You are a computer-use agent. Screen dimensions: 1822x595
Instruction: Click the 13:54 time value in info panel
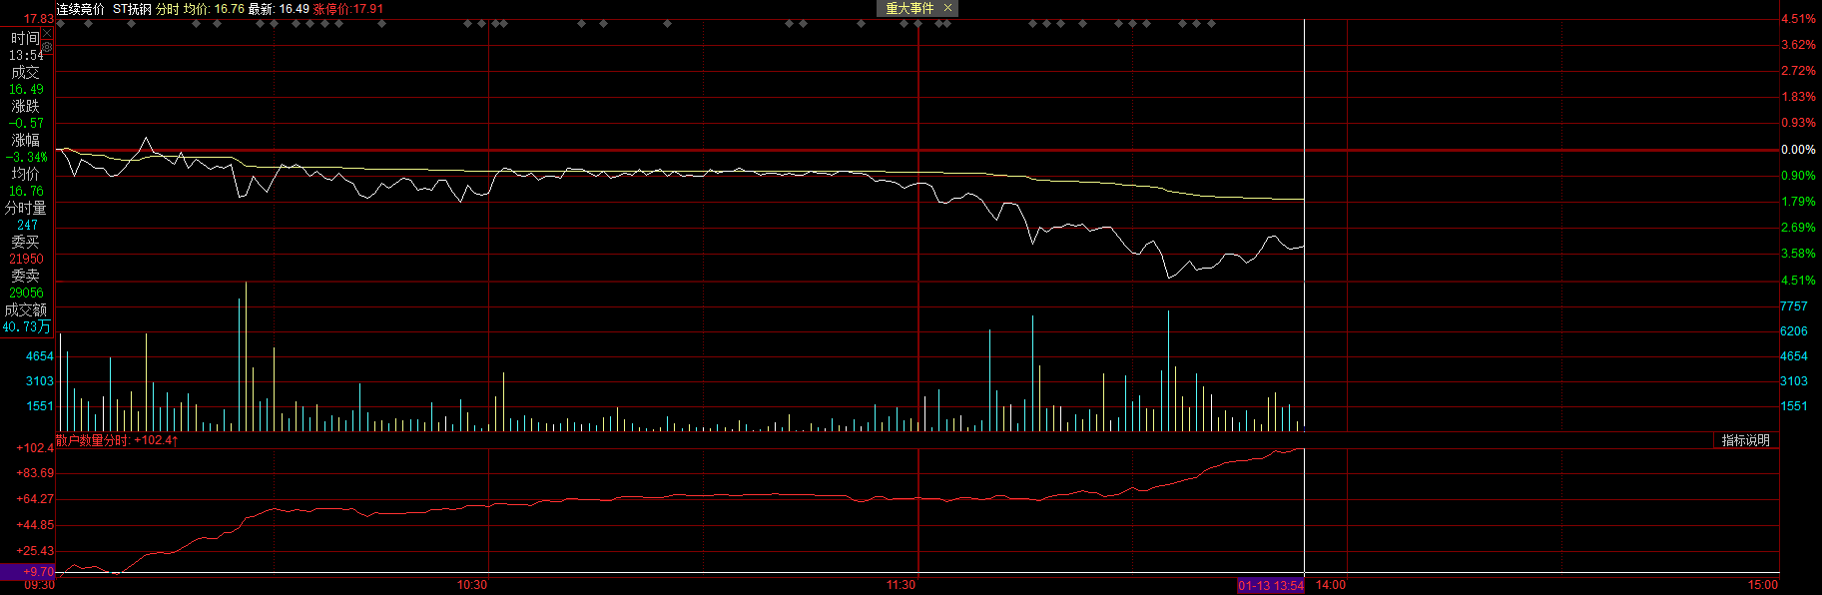pyautogui.click(x=26, y=56)
